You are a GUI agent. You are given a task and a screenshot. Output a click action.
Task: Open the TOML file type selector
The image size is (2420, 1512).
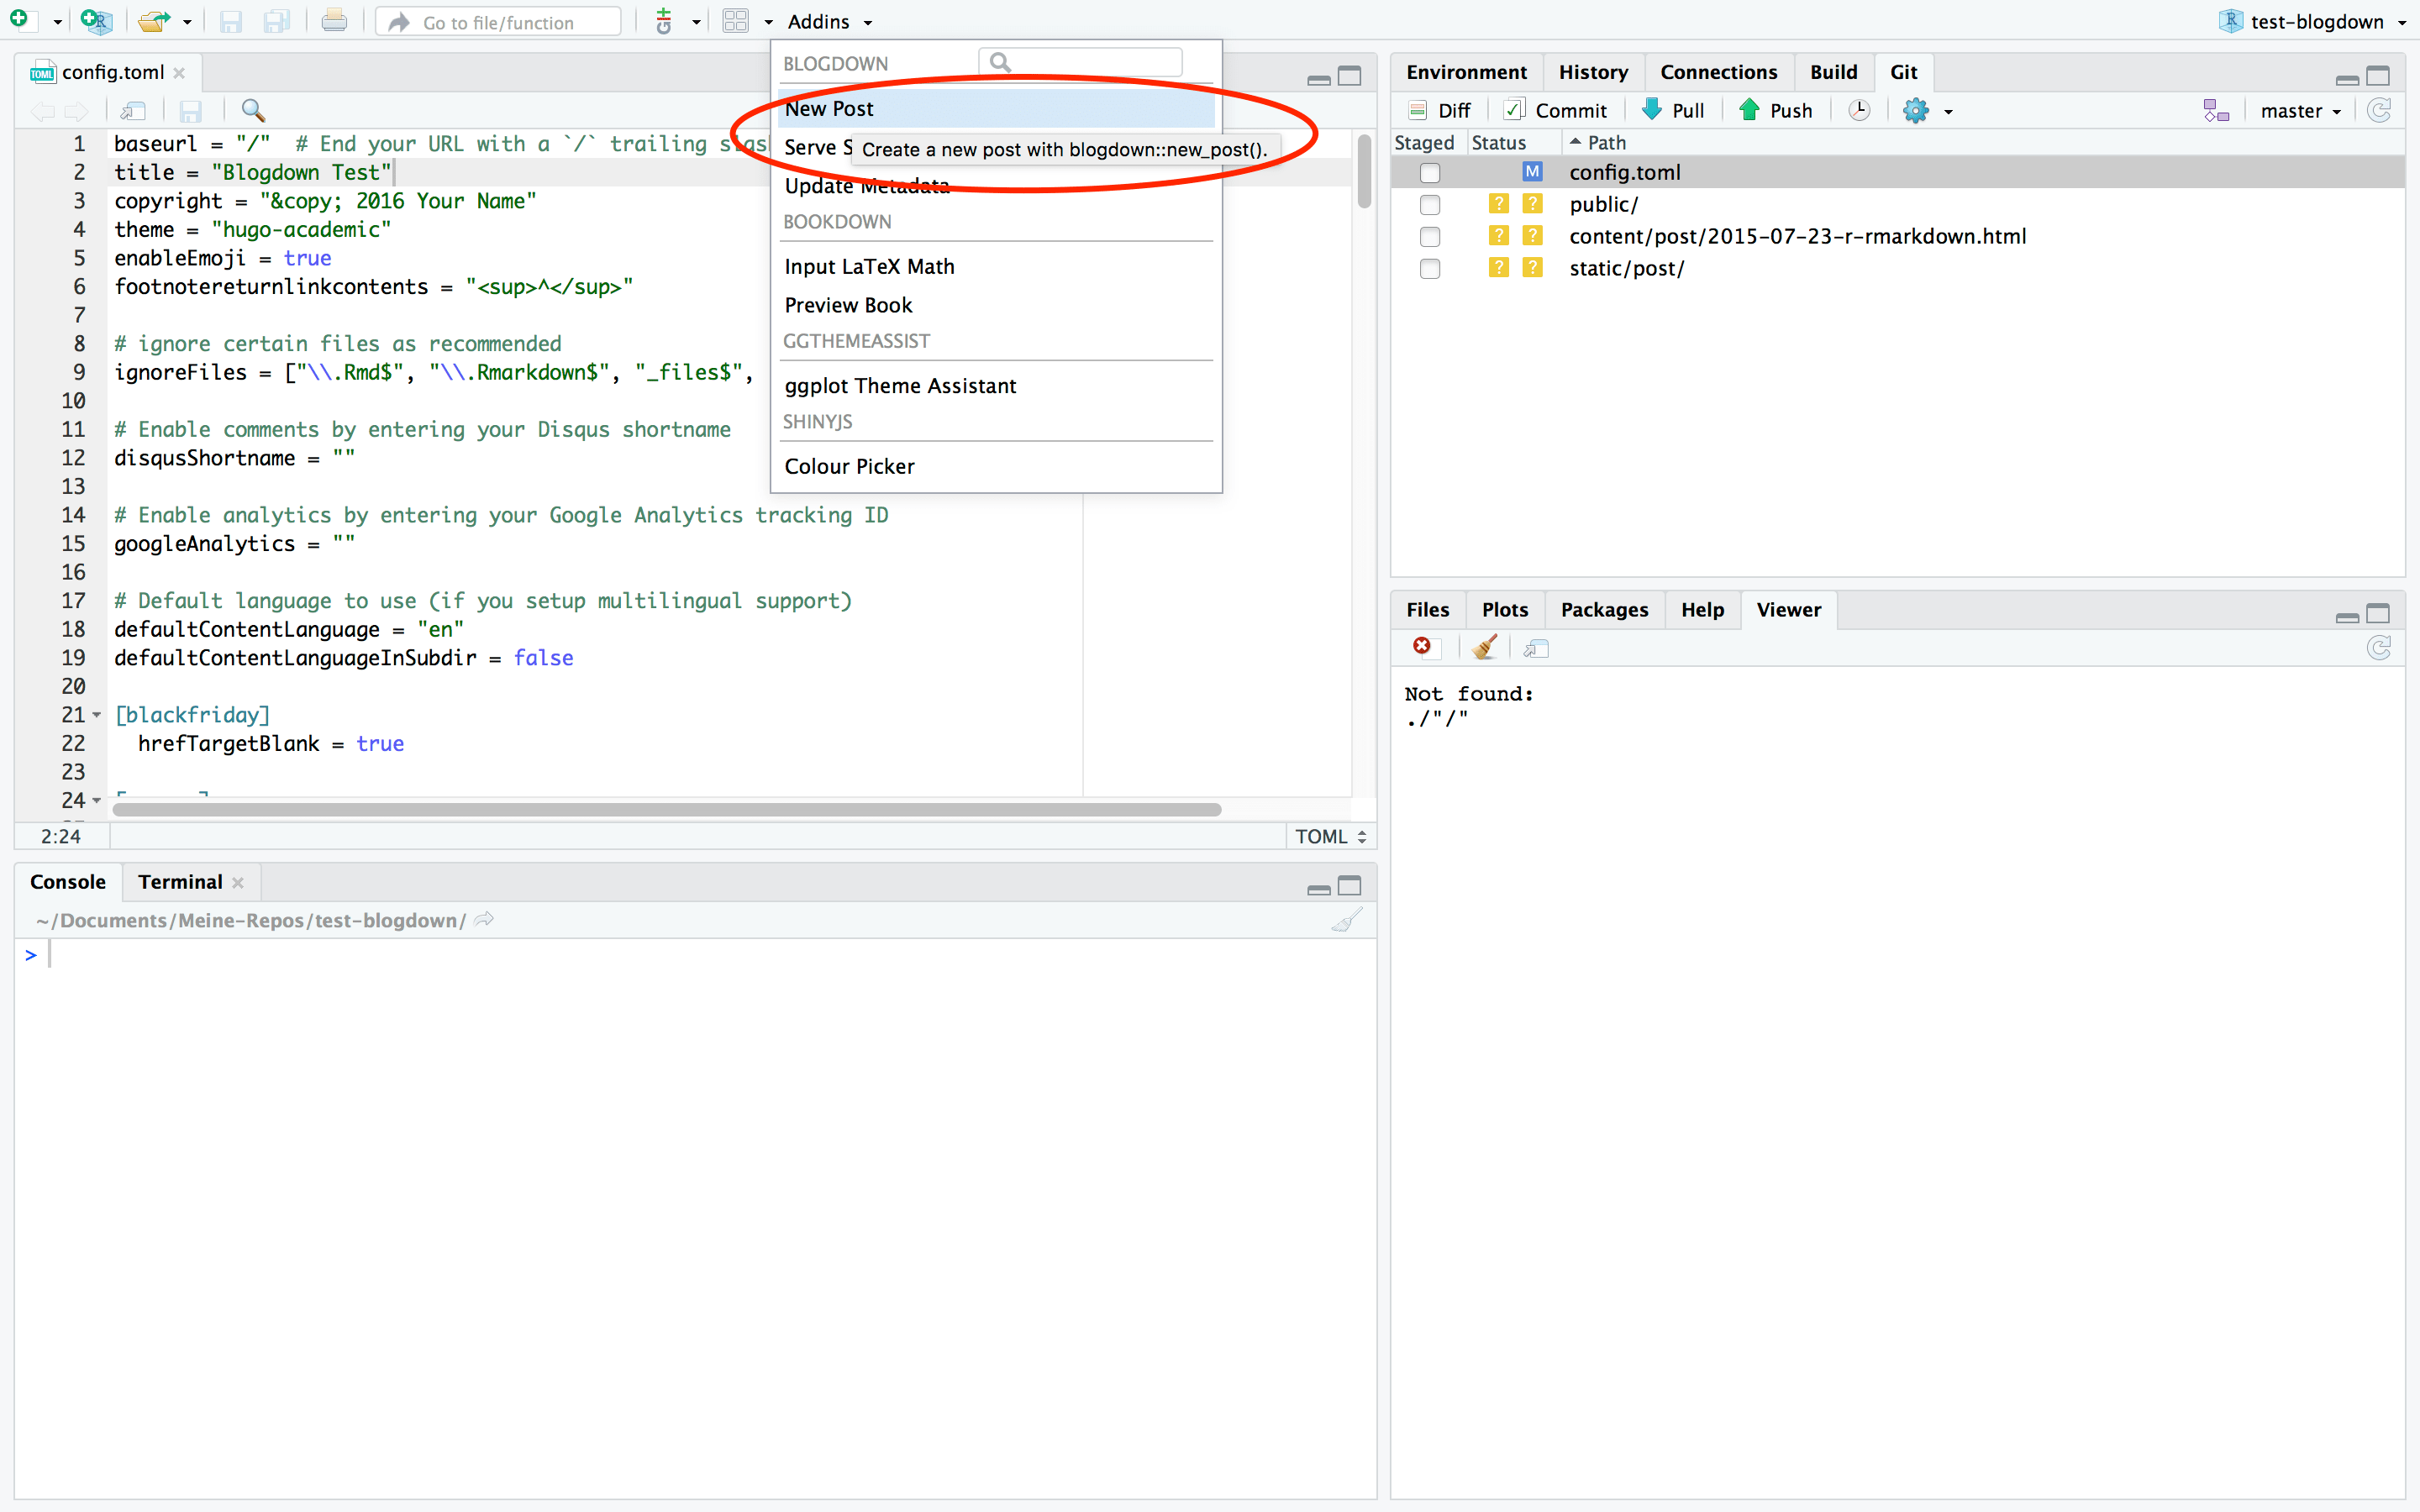click(x=1330, y=836)
